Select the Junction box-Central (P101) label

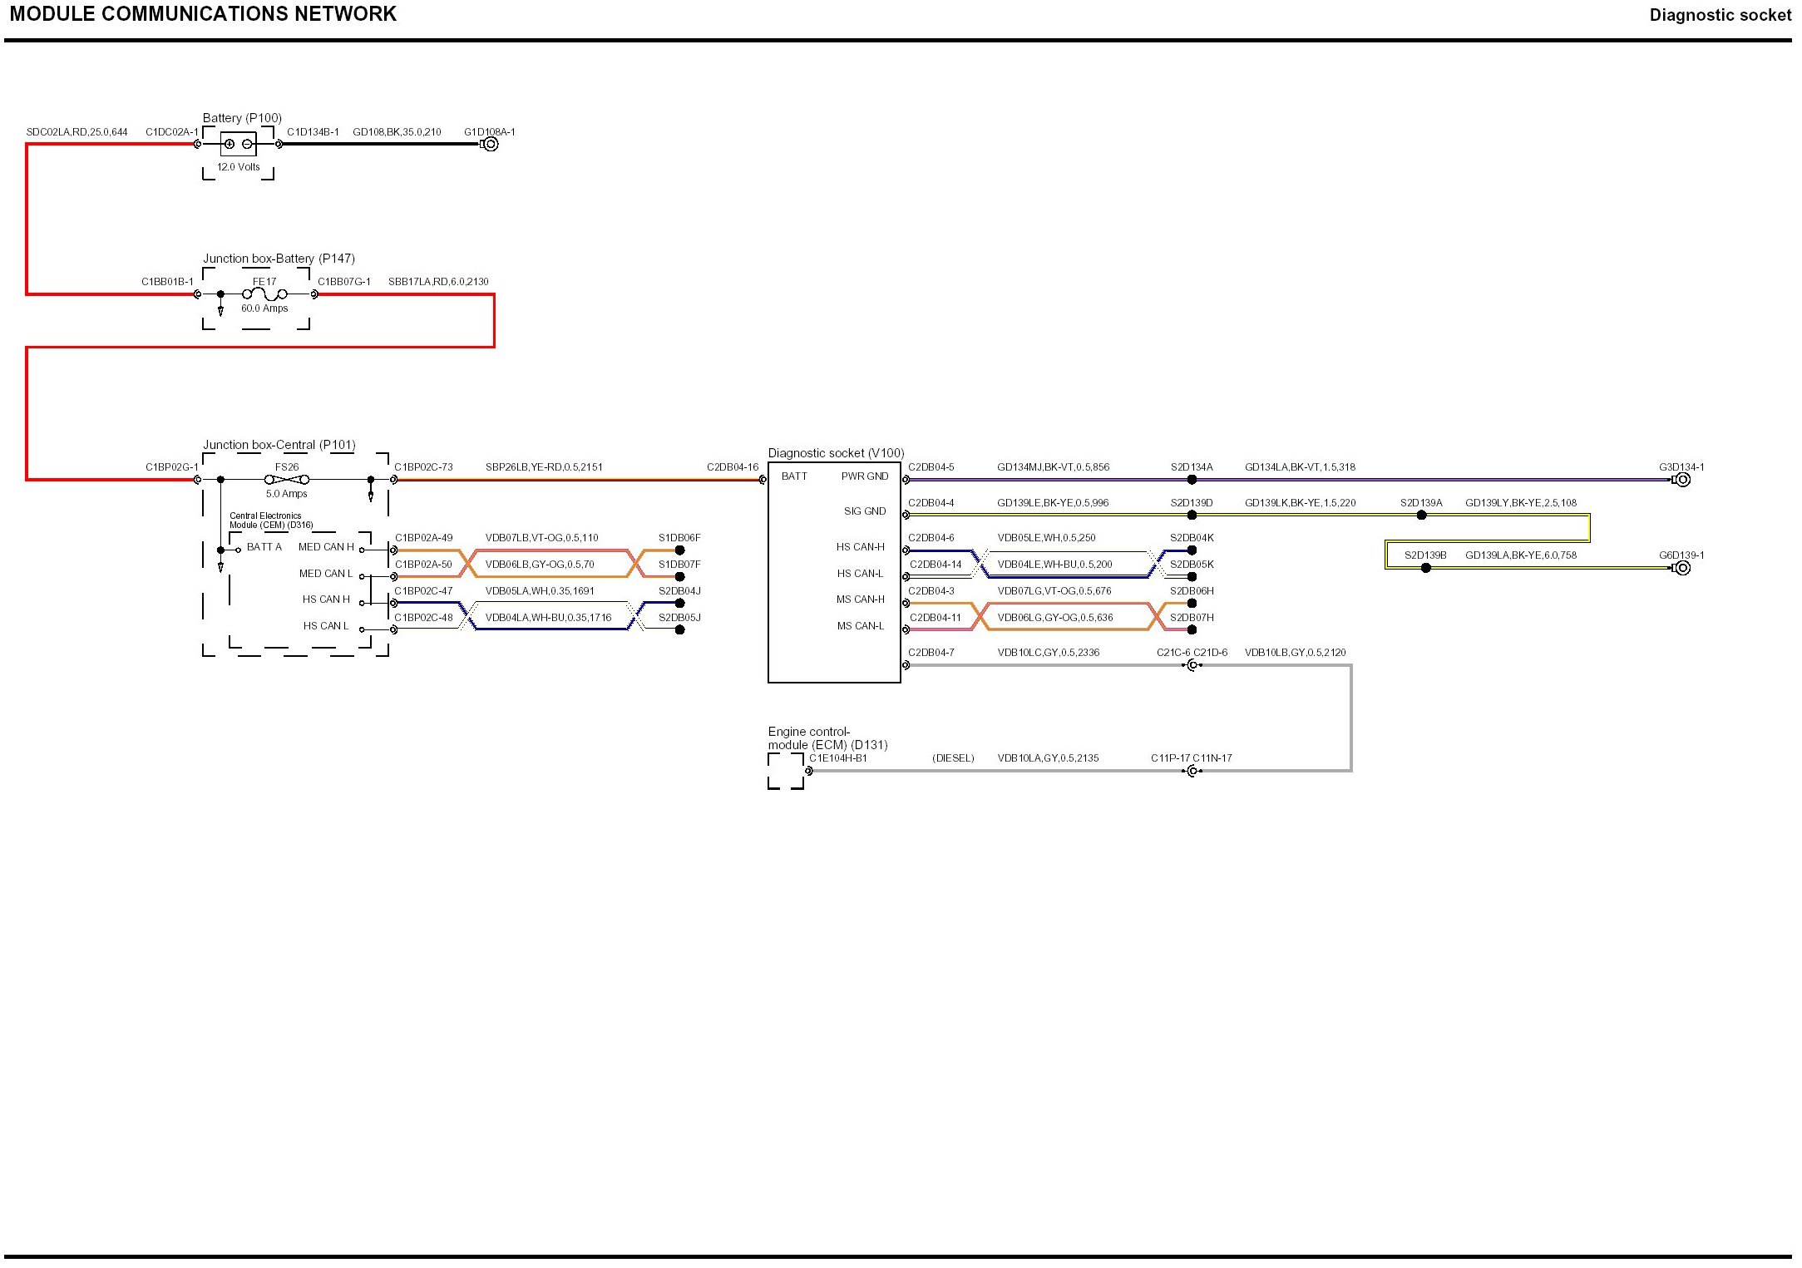pyautogui.click(x=279, y=445)
